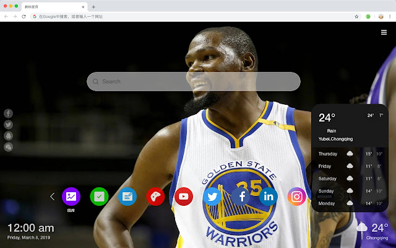Image resolution: width=396 pixels, height=248 pixels.
Task: Click the gray Twitter icon in the left sidebar
Action: tap(8, 125)
